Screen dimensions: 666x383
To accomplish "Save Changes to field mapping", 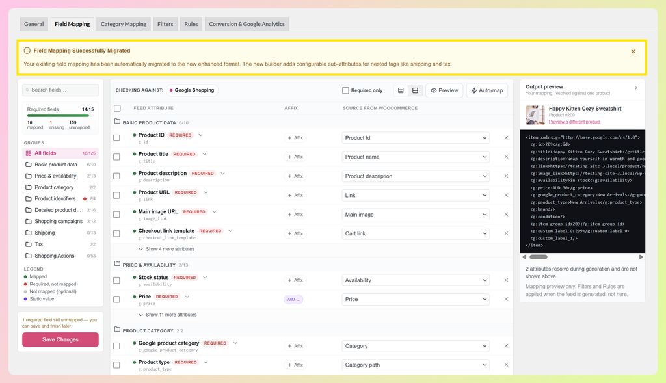I will coord(60,339).
